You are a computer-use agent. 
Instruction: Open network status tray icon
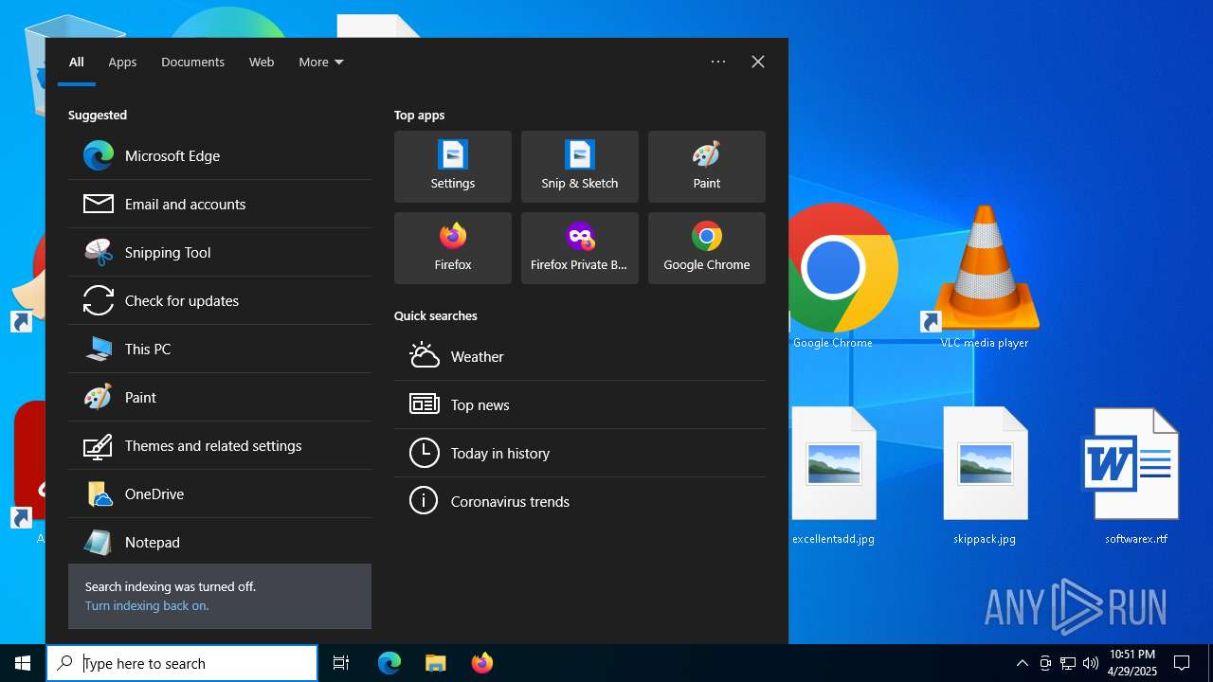click(x=1068, y=663)
